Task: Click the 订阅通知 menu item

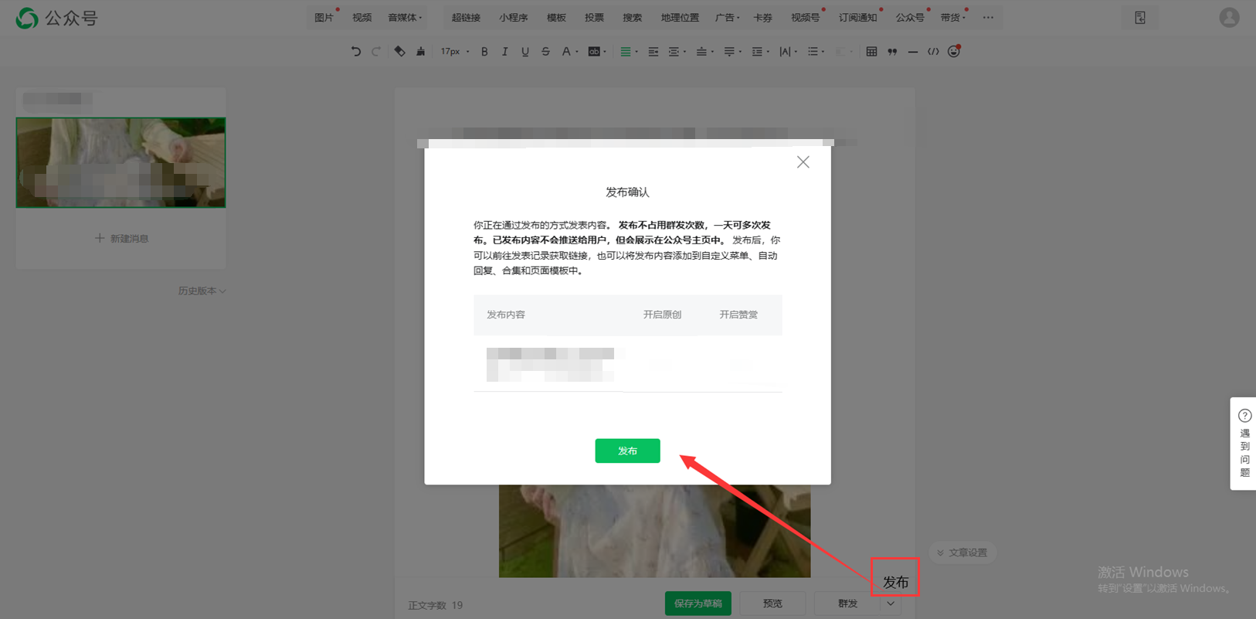Action: tap(857, 18)
